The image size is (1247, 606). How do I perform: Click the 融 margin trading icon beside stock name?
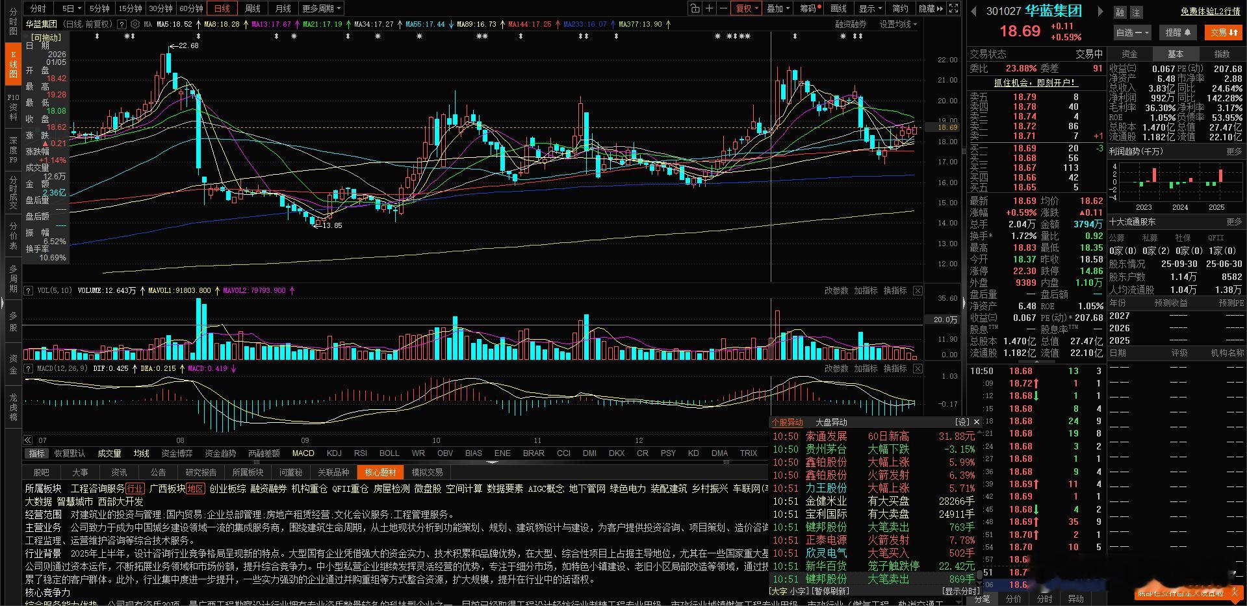1121,11
